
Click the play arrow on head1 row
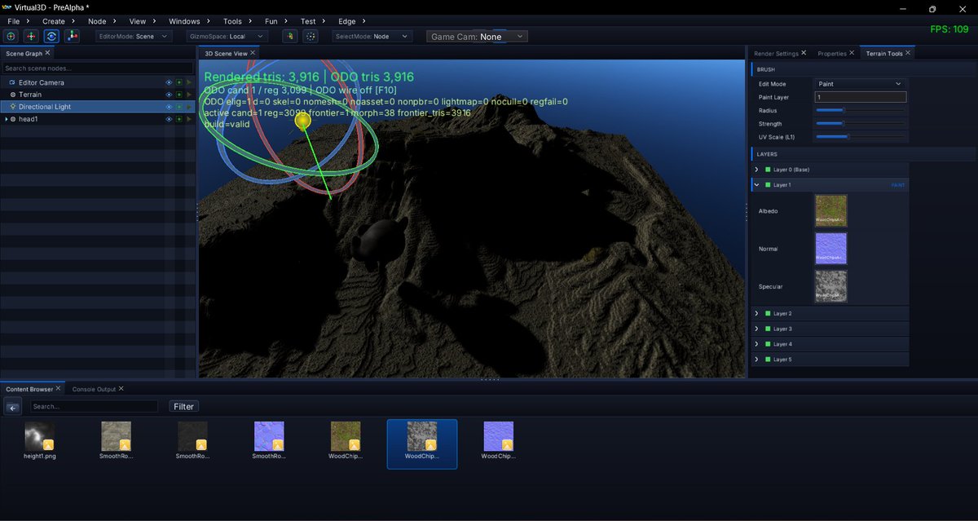pyautogui.click(x=189, y=119)
